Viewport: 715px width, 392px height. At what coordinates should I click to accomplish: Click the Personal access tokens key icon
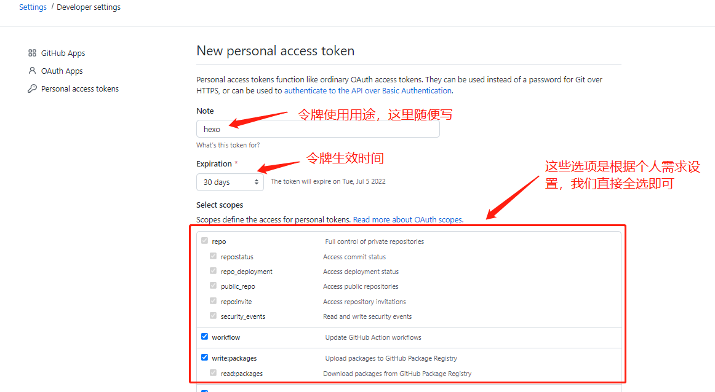click(x=32, y=88)
